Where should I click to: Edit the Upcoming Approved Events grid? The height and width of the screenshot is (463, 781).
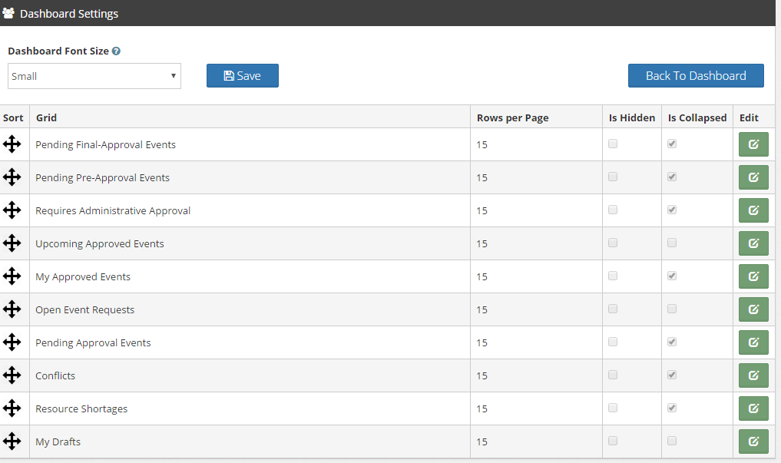coord(753,243)
